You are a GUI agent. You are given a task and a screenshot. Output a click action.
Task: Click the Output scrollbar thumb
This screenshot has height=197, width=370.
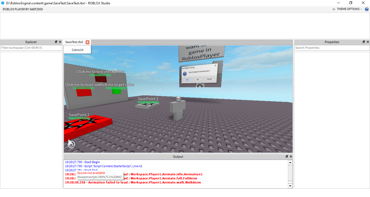[x=290, y=182]
